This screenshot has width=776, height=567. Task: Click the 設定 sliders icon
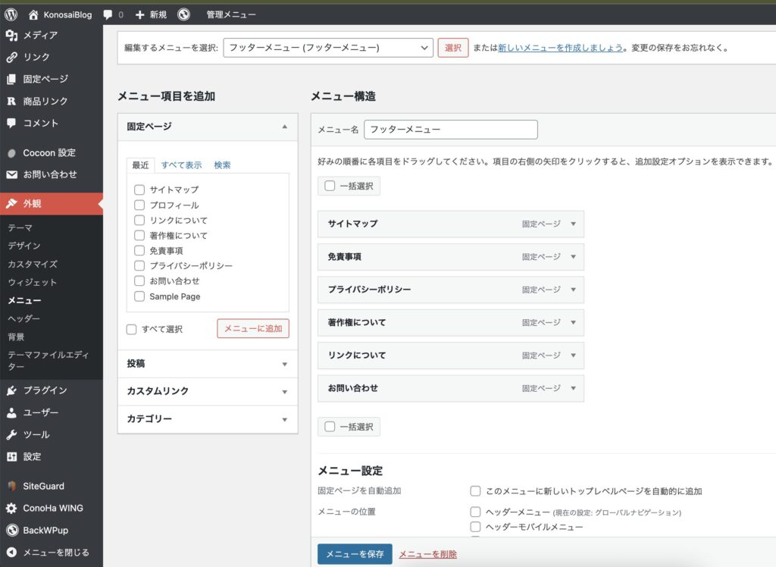pos(11,456)
